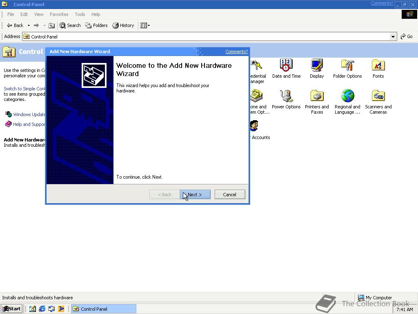This screenshot has width=418, height=314.
Task: Open the Favorites menu
Action: click(59, 14)
